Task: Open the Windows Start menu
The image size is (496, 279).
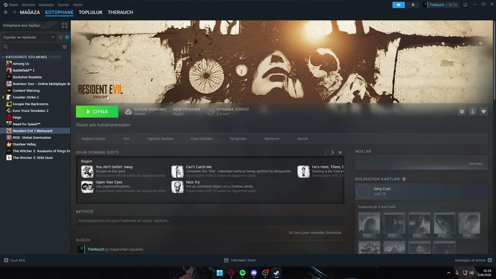Action: (x=220, y=273)
